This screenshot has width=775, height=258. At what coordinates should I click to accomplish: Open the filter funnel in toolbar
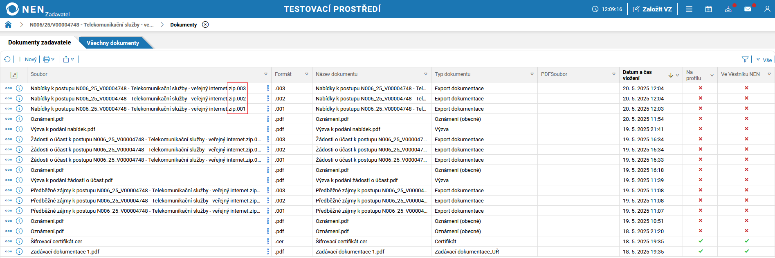[745, 59]
